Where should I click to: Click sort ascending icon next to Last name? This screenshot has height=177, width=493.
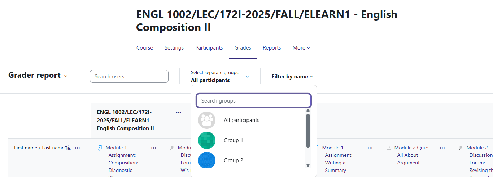tap(68, 148)
